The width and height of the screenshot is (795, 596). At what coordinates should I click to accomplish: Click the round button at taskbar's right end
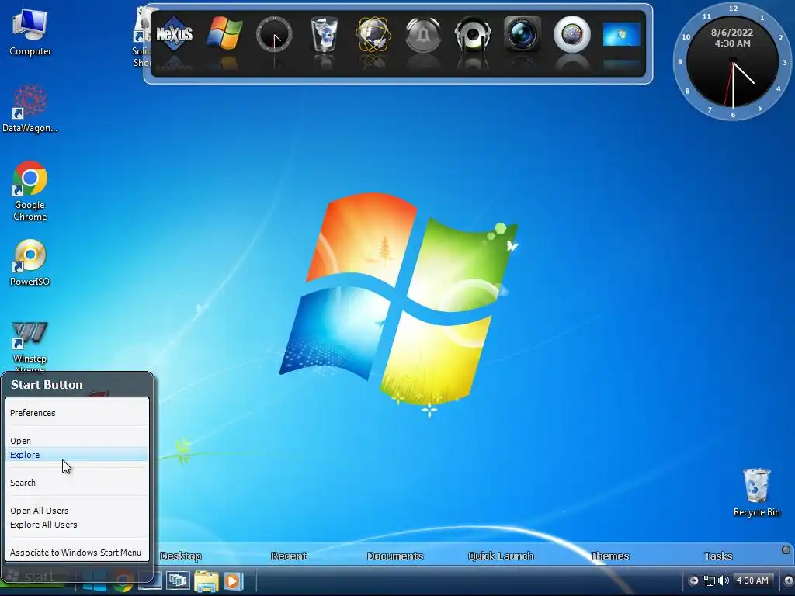(x=789, y=580)
